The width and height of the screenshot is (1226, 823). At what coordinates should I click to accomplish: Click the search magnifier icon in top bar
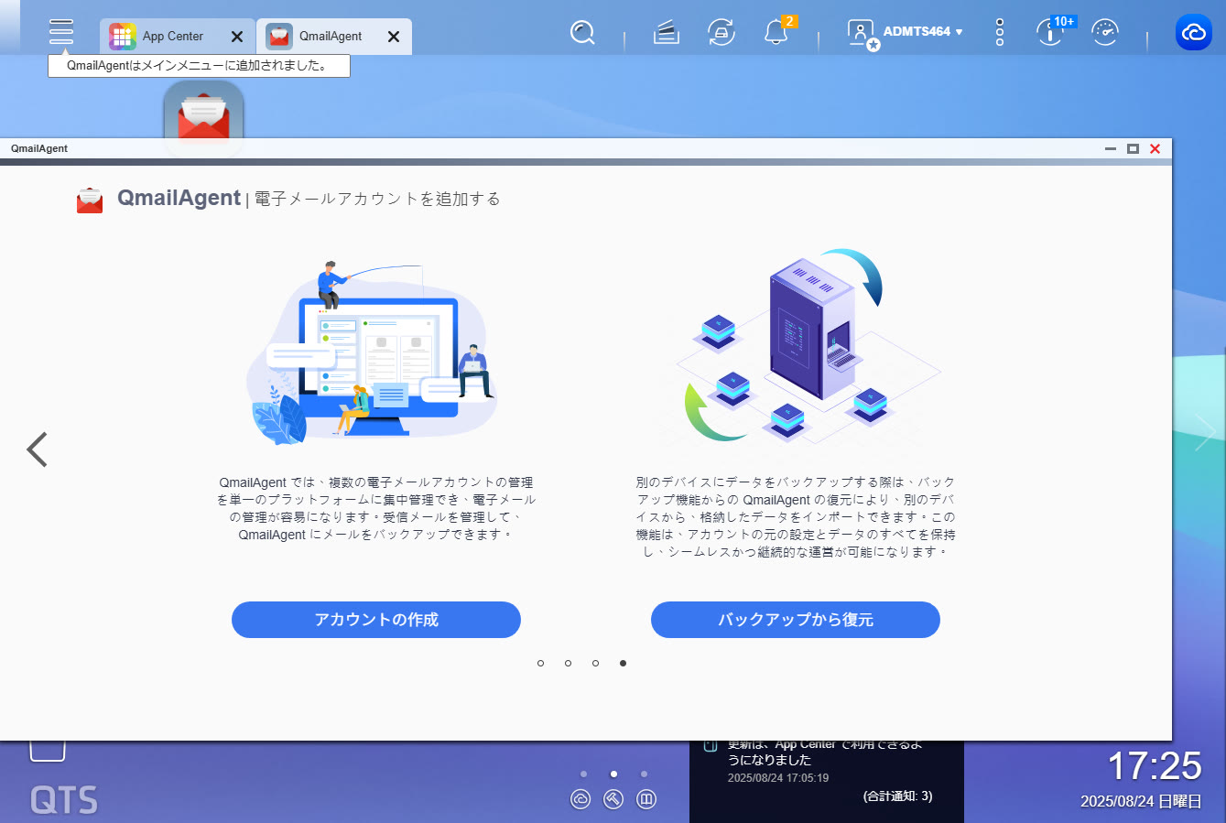click(x=582, y=33)
